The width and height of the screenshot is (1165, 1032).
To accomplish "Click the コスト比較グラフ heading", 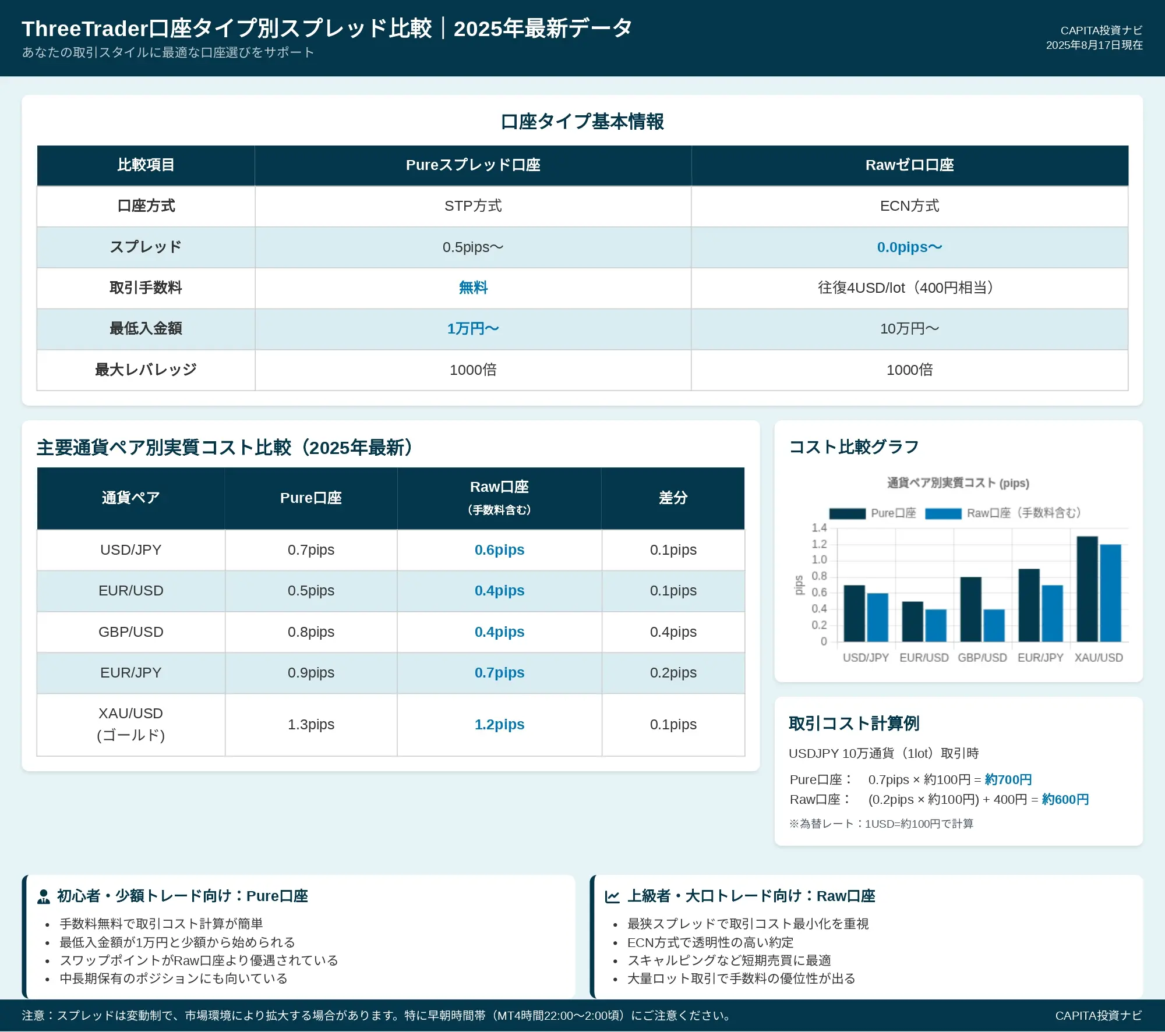I will tap(854, 447).
